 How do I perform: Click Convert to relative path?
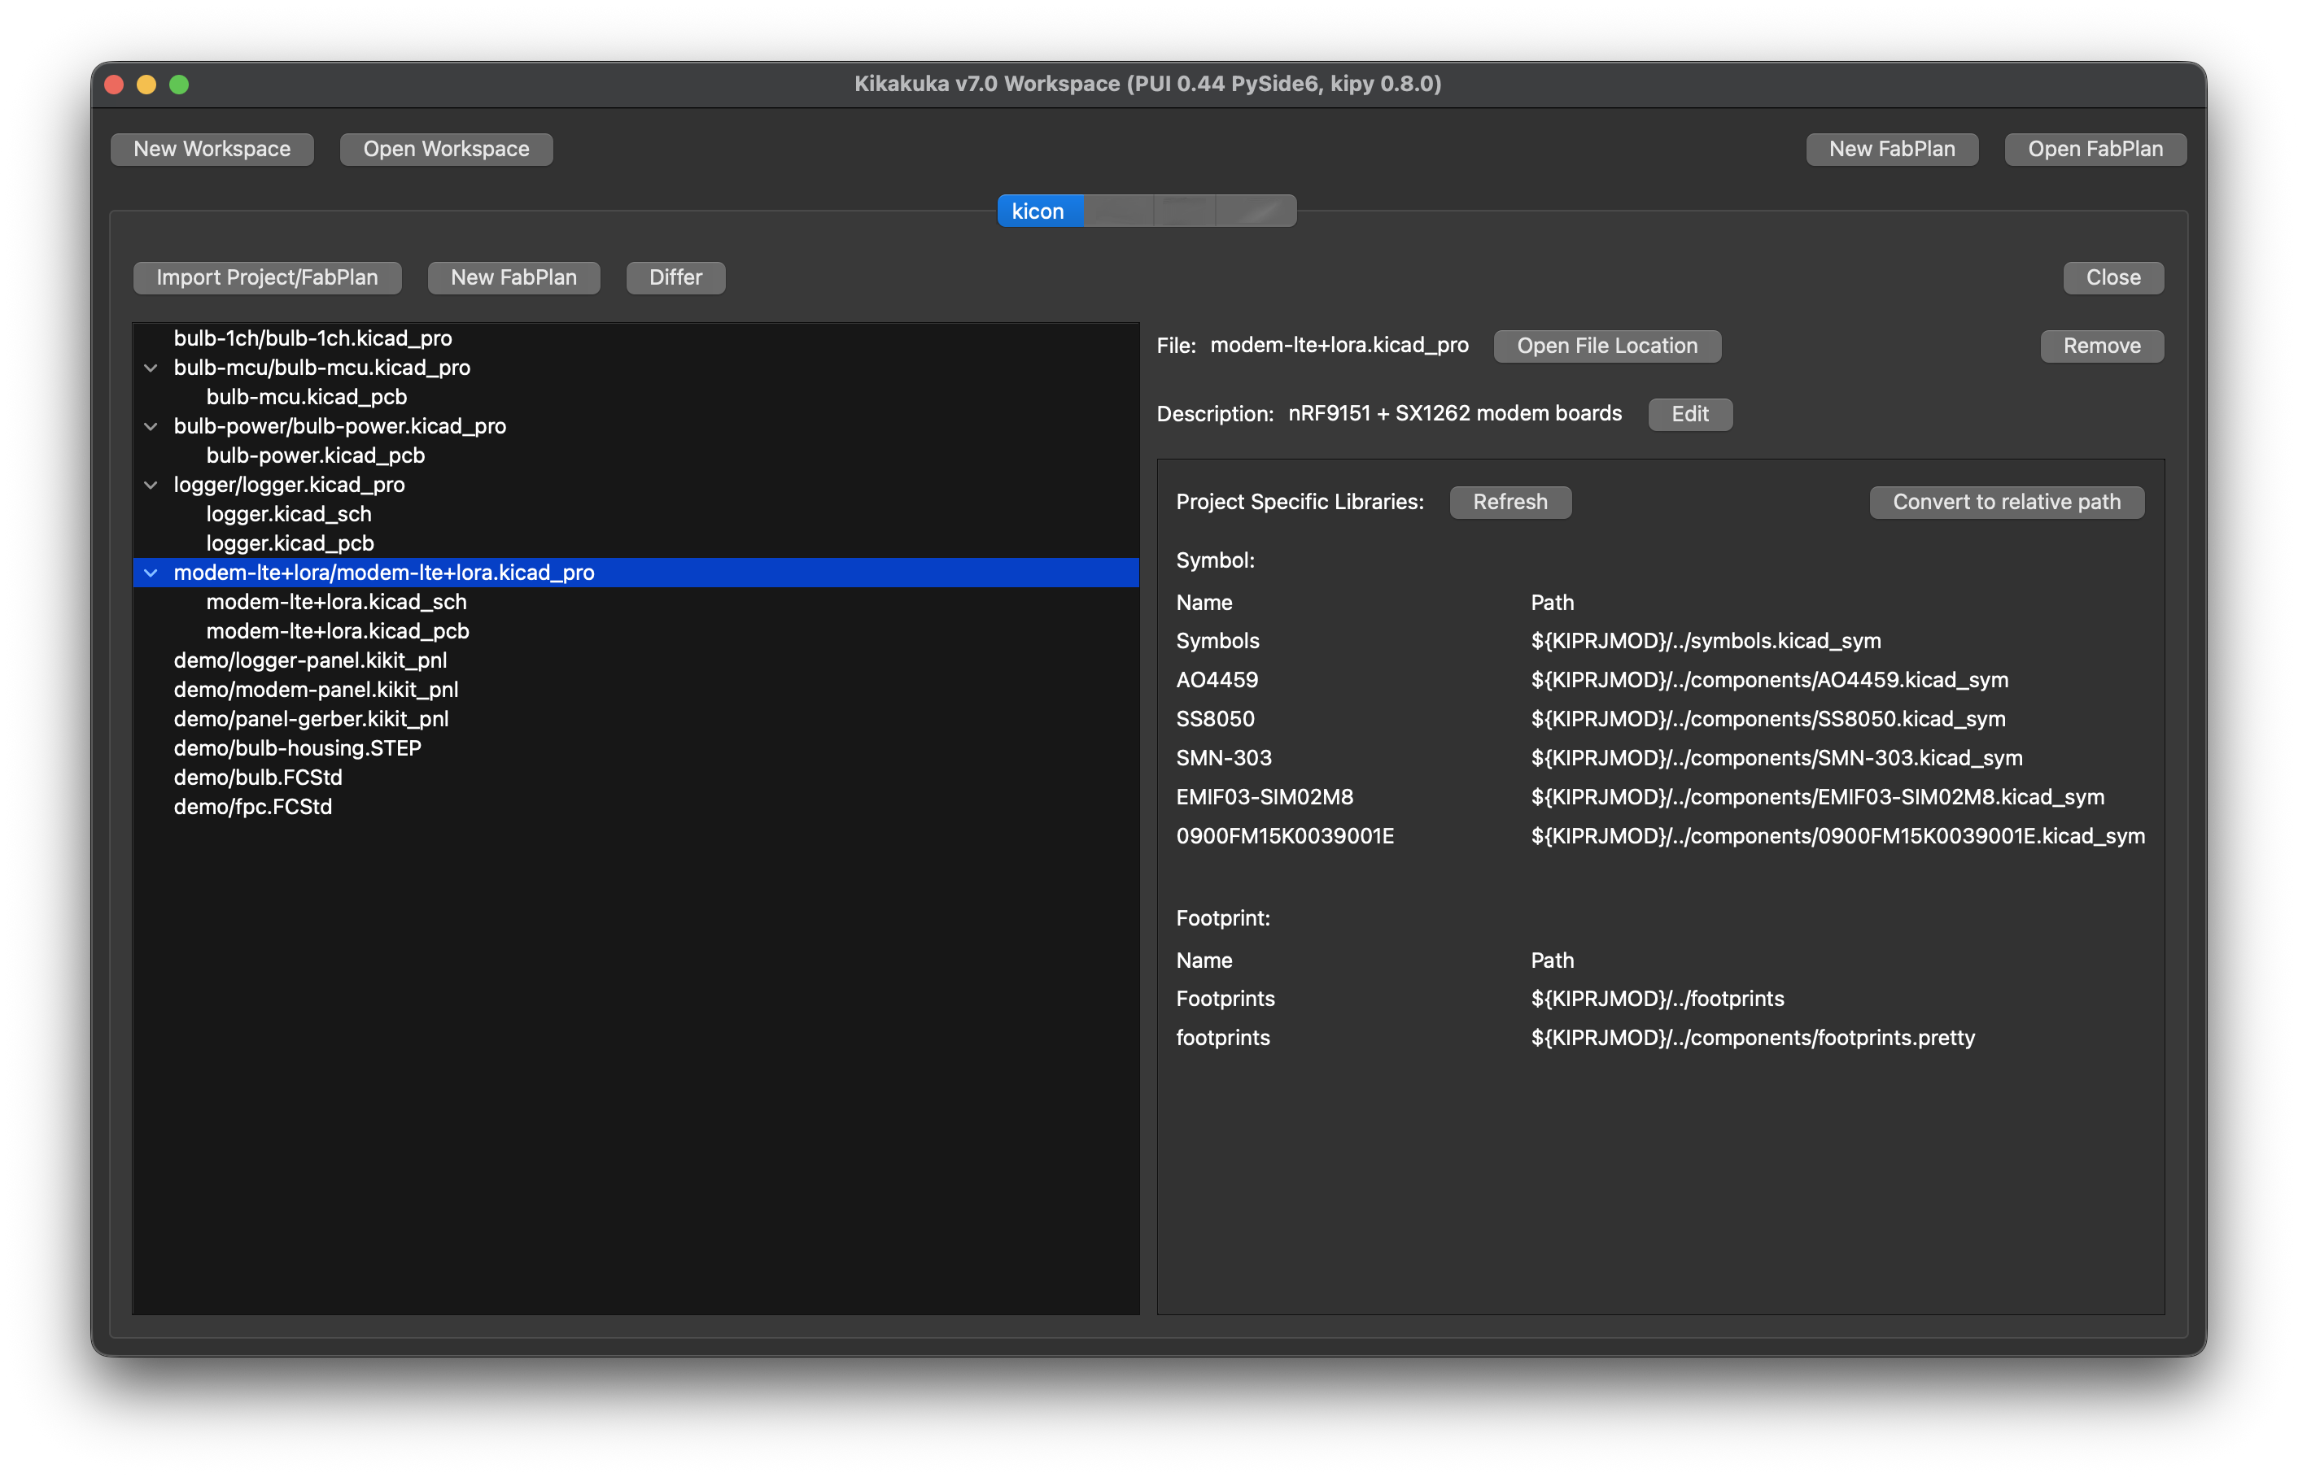click(x=2007, y=502)
